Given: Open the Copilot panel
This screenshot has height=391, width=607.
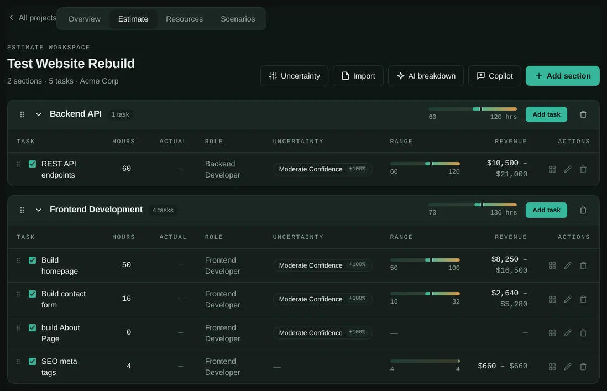Looking at the screenshot, I should tap(495, 76).
